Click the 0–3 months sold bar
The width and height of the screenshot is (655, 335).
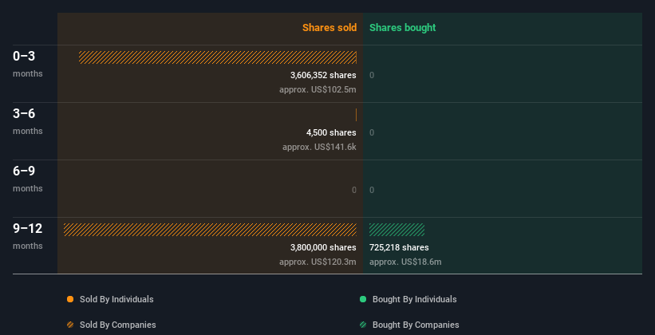click(x=218, y=57)
